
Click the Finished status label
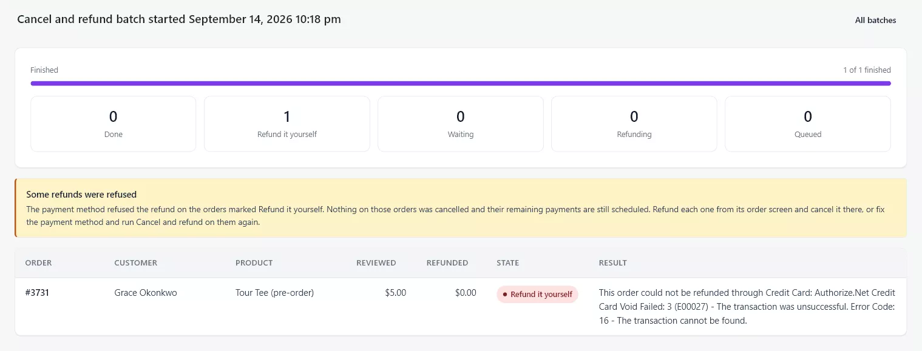(44, 70)
